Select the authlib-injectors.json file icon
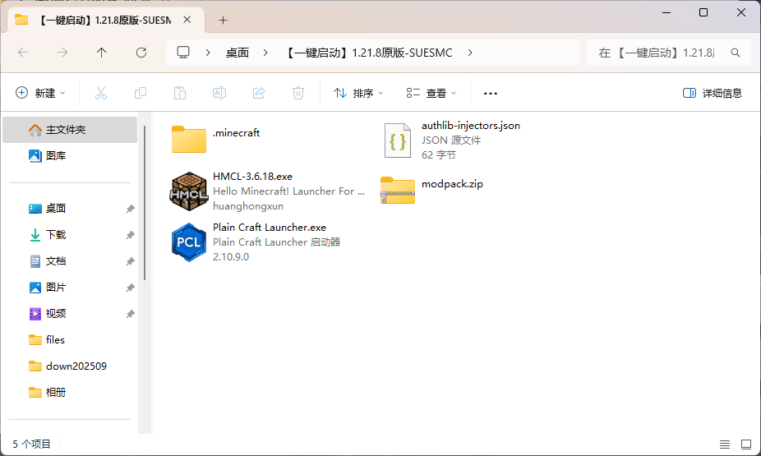This screenshot has height=456, width=761. click(x=398, y=140)
